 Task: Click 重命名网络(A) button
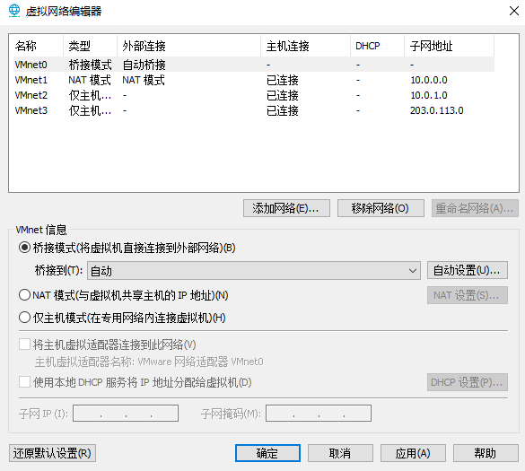475,208
